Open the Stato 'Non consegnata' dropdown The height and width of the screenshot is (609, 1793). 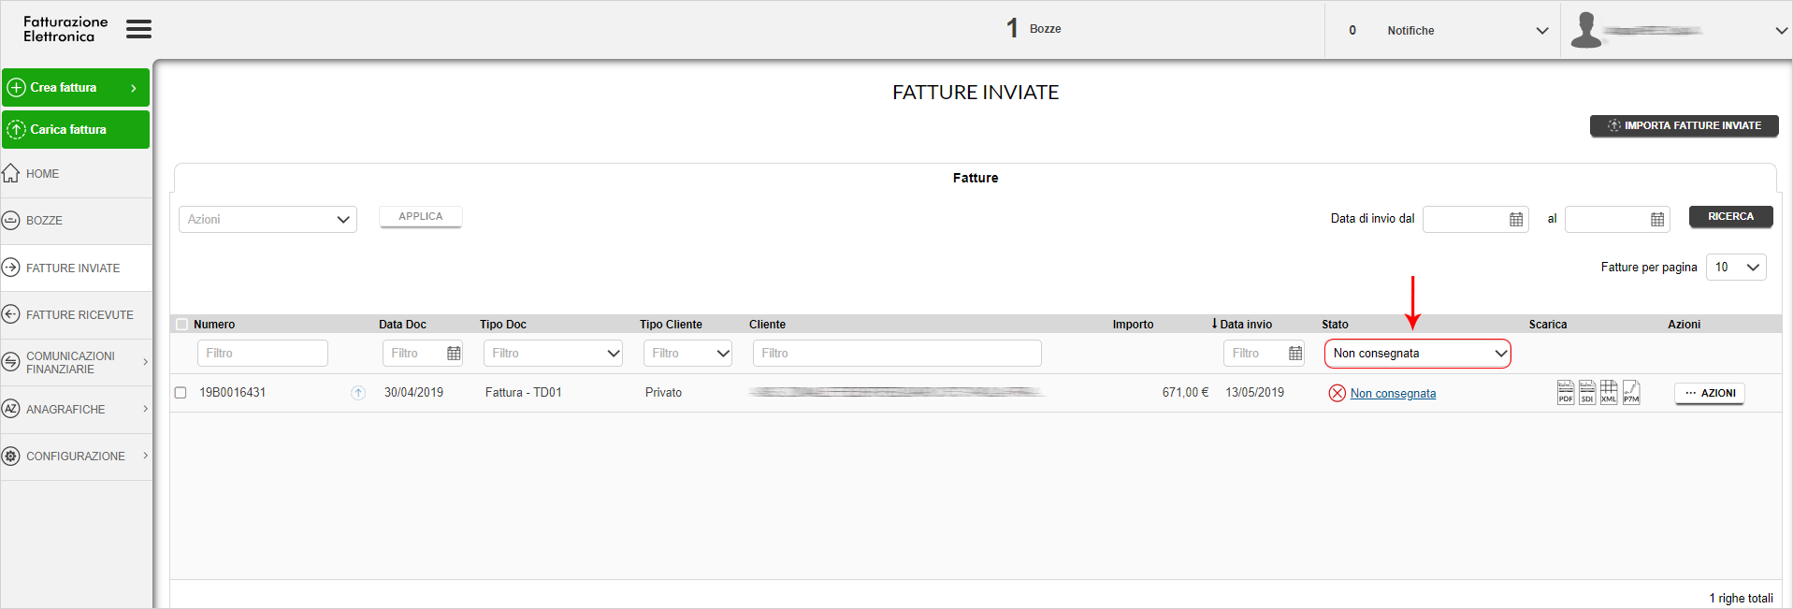1417,354
